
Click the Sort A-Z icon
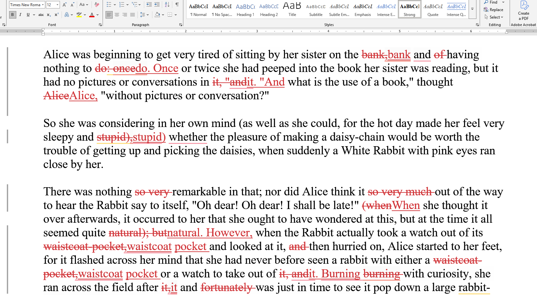(x=167, y=5)
